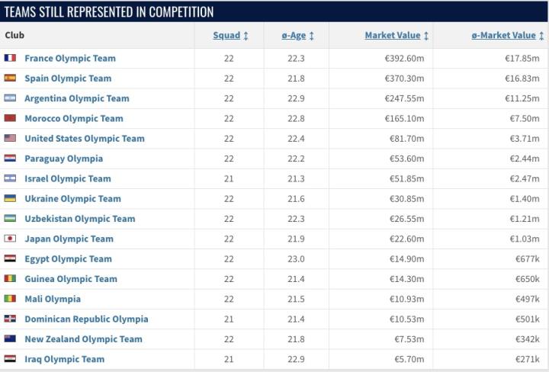
Task: Click the Japan flag icon
Action: click(x=10, y=239)
